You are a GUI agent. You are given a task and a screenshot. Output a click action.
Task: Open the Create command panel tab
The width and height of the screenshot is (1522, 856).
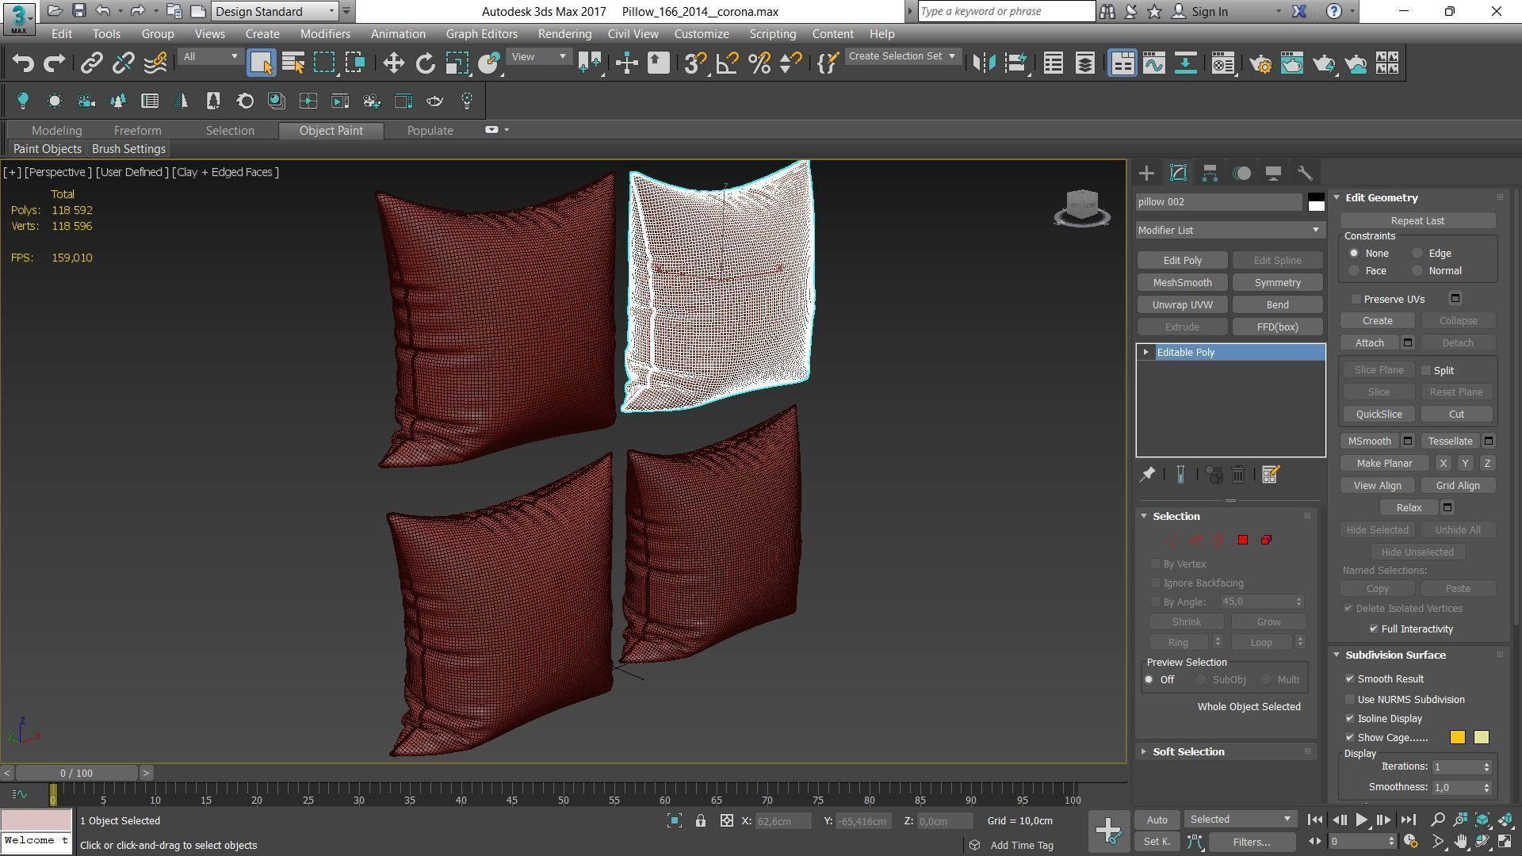click(x=1146, y=173)
